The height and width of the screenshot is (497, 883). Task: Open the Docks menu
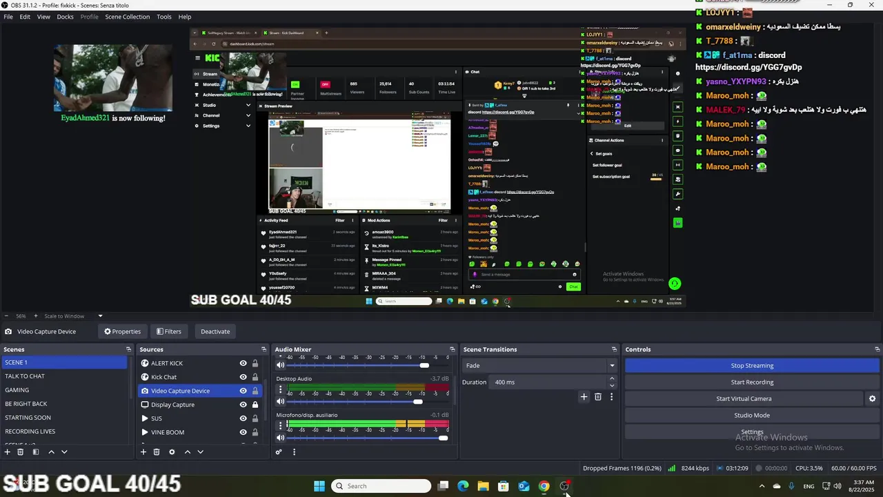click(65, 17)
